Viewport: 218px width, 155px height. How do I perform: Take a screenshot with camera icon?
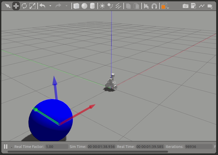coord(185,6)
